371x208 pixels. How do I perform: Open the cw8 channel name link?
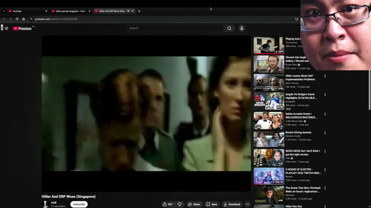click(x=54, y=203)
